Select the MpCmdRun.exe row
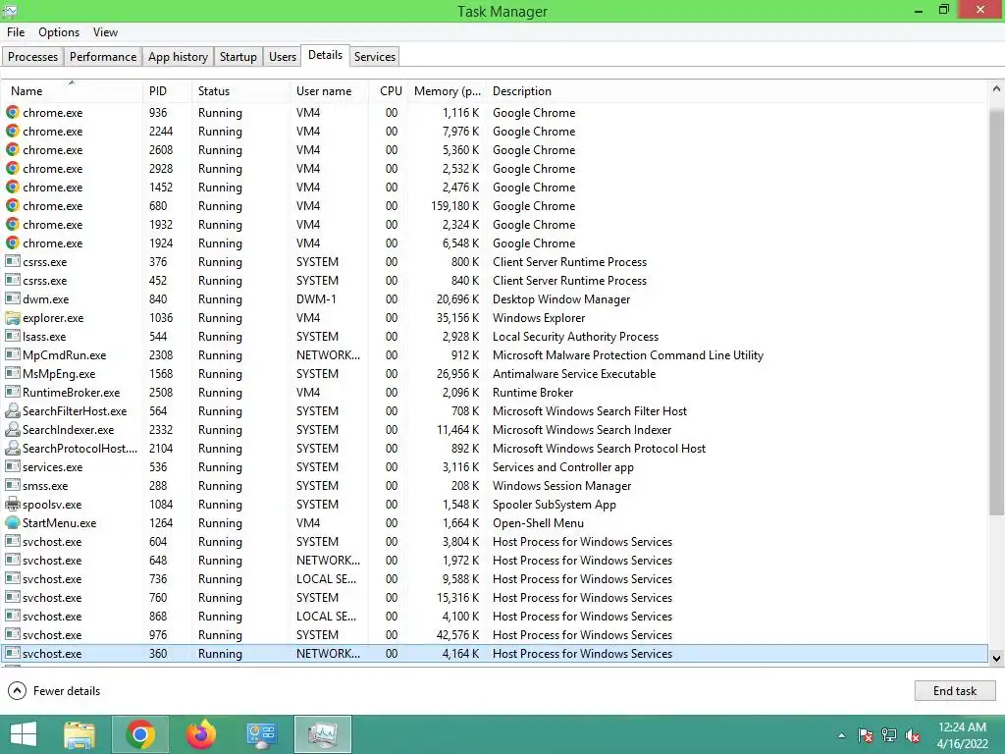1005x754 pixels. [x=495, y=355]
